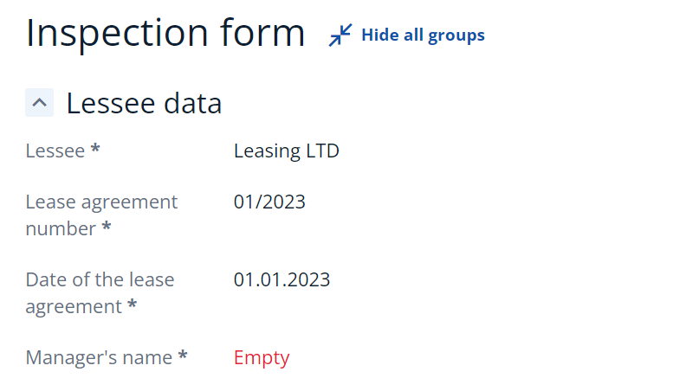Screen dimensions: 686x391
Task: Click the Lessee data section heading
Action: pyautogui.click(x=144, y=104)
